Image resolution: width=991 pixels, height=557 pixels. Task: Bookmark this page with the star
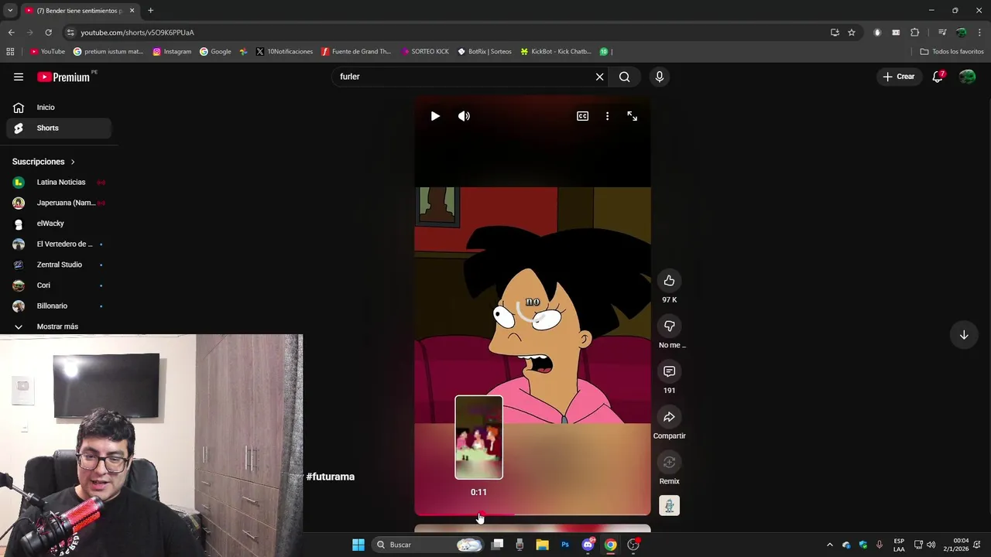tap(852, 32)
